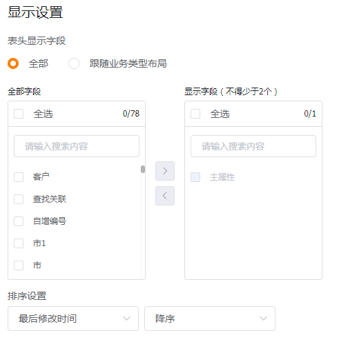339x342 pixels.
Task: Tick the 市 field checkbox
Action: click(x=19, y=265)
